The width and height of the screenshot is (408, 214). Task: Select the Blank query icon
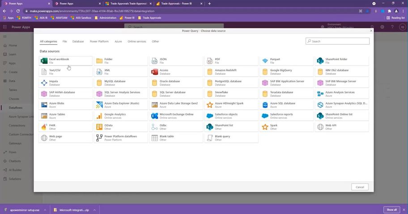pos(210,138)
